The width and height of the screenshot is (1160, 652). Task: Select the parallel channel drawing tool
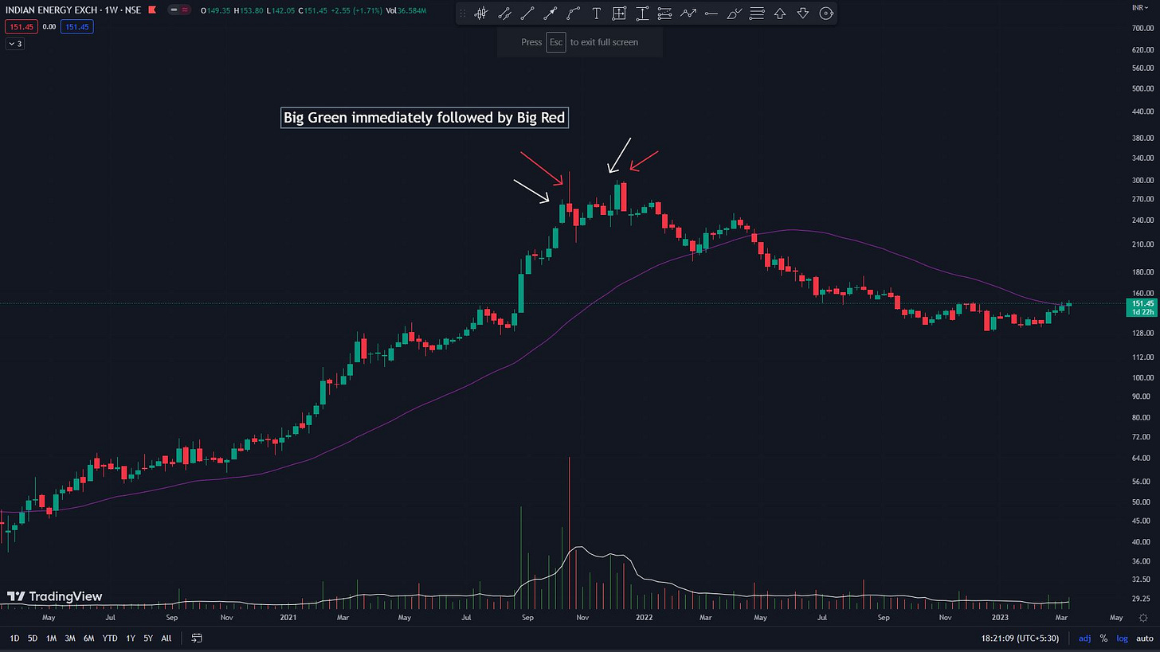coord(504,14)
